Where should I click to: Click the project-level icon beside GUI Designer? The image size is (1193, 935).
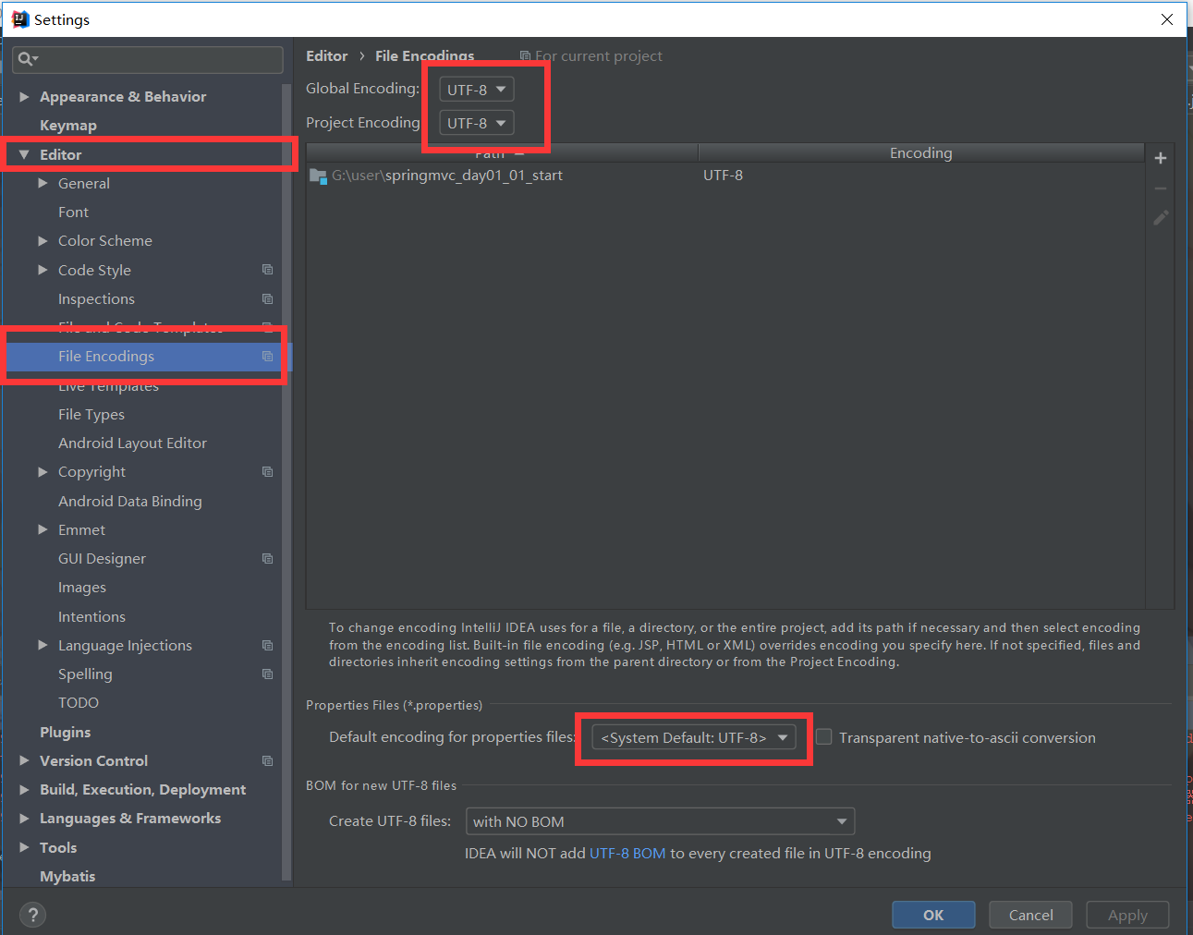click(x=267, y=558)
